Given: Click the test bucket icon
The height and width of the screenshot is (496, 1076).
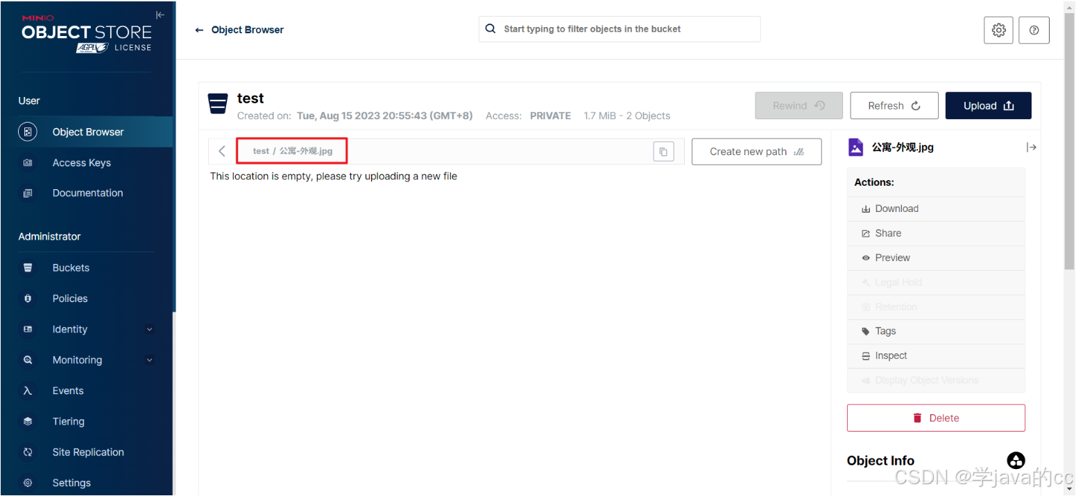Looking at the screenshot, I should [218, 104].
